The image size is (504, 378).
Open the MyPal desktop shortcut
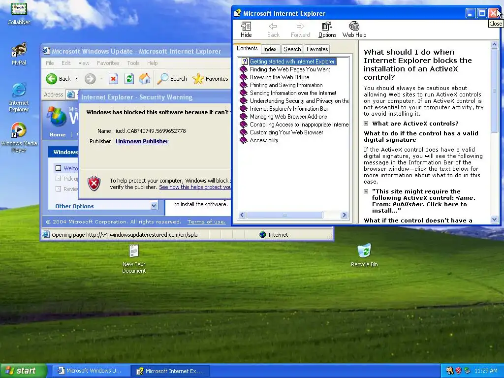(x=19, y=54)
